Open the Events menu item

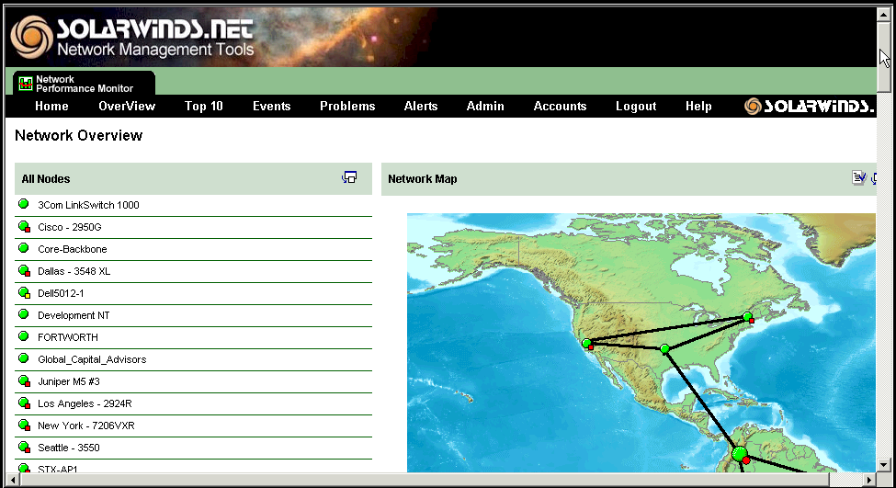pyautogui.click(x=271, y=107)
